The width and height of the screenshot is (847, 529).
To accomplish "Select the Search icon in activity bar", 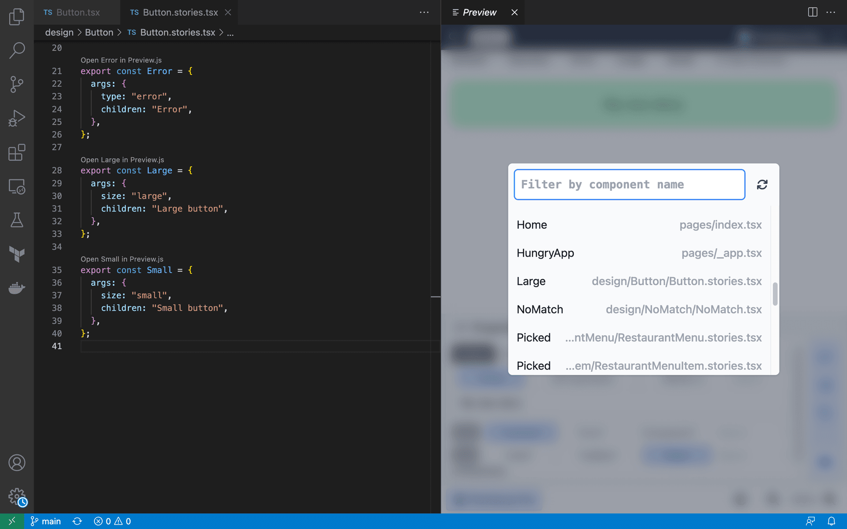I will pos(16,50).
